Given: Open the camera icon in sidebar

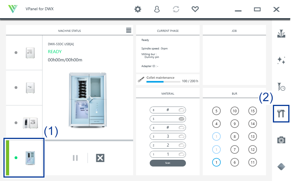Looking at the screenshot, I should 281,140.
